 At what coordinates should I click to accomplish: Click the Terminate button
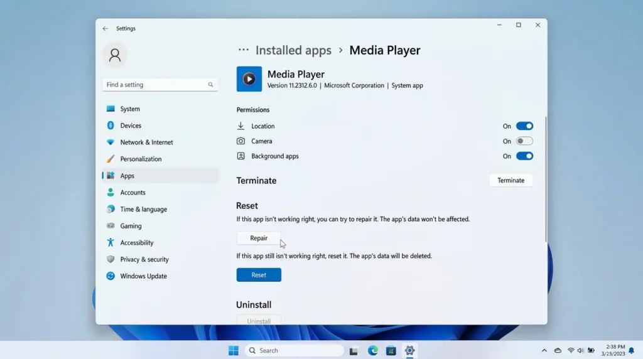click(x=511, y=180)
